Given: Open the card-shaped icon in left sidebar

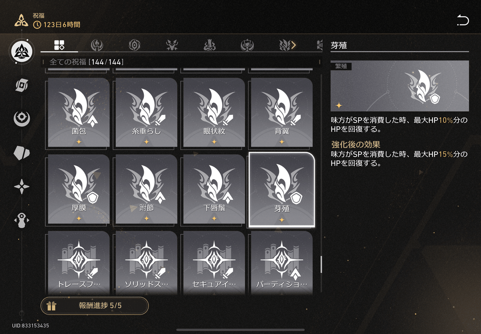Looking at the screenshot, I should pyautogui.click(x=21, y=85).
